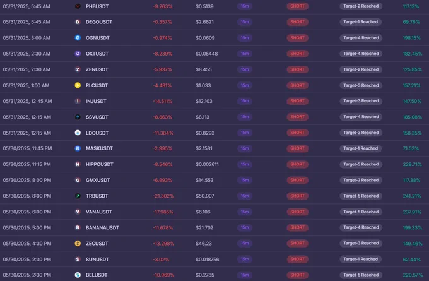429x281 pixels.
Task: Click Target-1 Reached status for SUNUSDT
Action: point(361,259)
